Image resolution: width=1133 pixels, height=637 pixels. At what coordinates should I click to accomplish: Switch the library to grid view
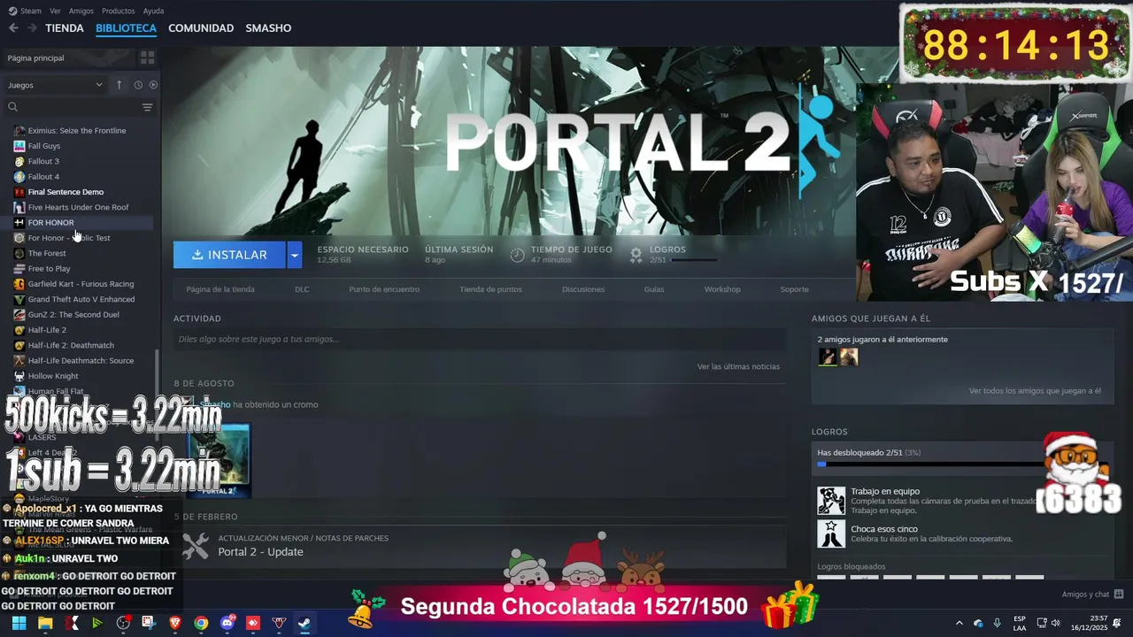coord(147,58)
